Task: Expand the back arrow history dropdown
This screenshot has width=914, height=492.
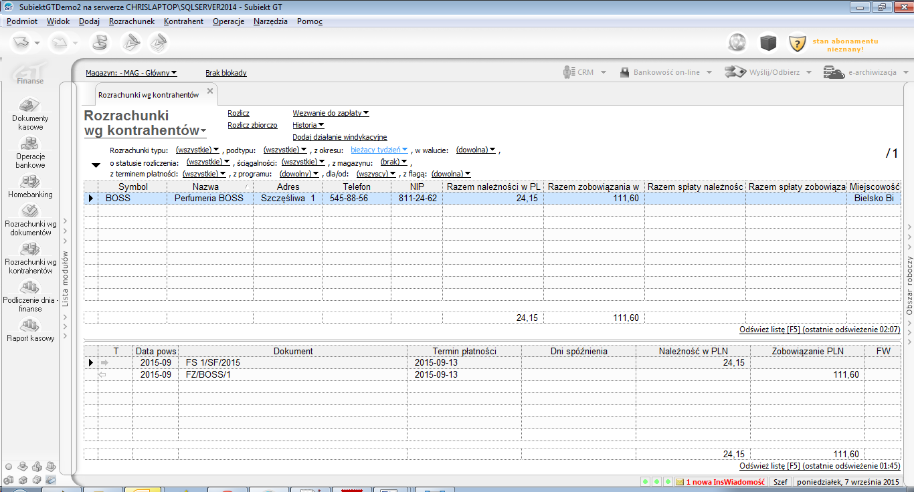Action: click(37, 43)
